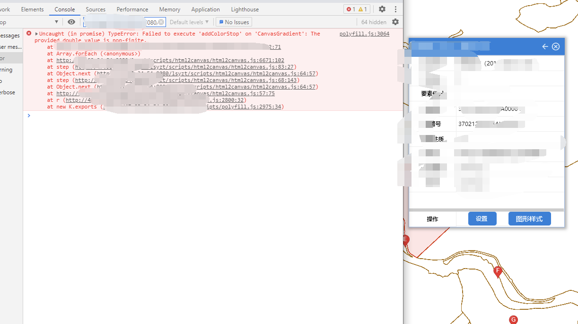Click map marker G

pos(513,320)
